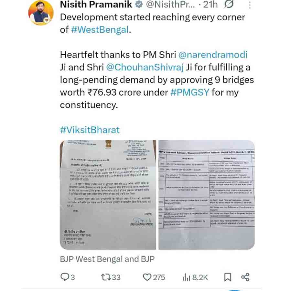Click the verified badge next to Nisith Pramanik
This screenshot has height=291, width=291.
coord(139,5)
